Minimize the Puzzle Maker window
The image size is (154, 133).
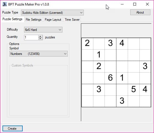122,4
